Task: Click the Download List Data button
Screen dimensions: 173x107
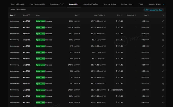Action: pyautogui.click(x=154, y=10)
